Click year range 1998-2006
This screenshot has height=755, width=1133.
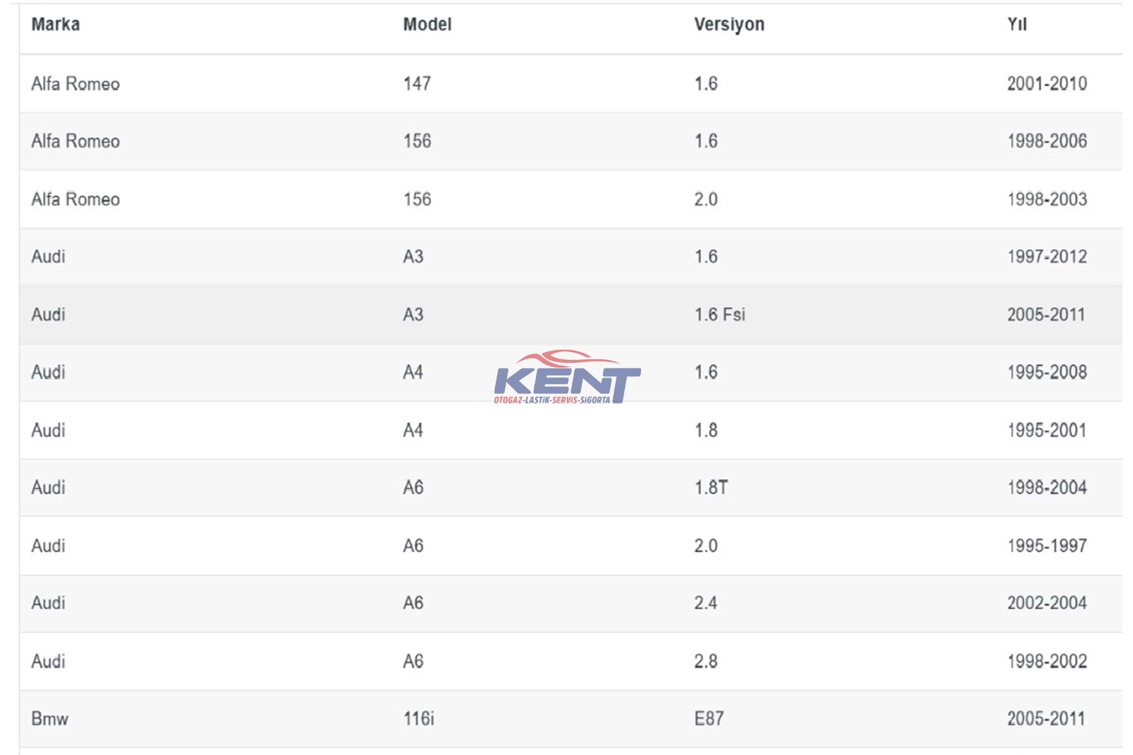(x=1047, y=141)
